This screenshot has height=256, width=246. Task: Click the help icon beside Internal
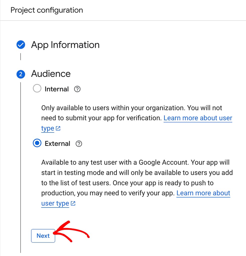tap(77, 89)
